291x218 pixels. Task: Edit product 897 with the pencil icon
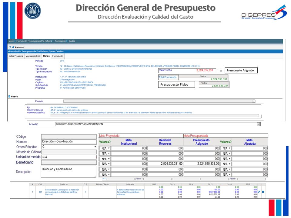(259, 192)
